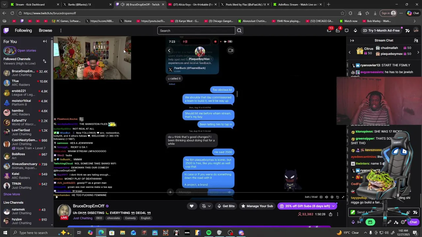Open the stream's more options menu

pos(338,214)
